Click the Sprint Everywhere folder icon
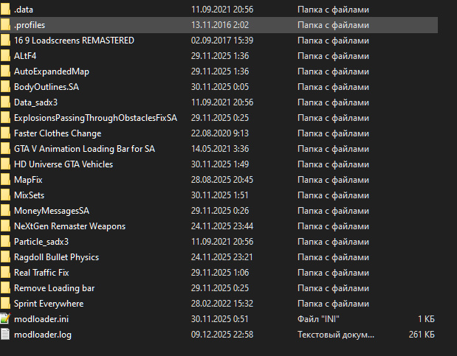457x356 pixels. (x=5, y=304)
